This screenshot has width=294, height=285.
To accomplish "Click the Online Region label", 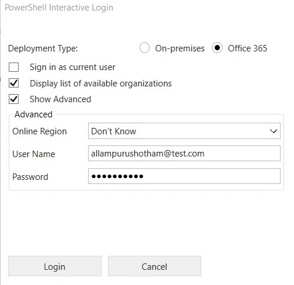I will [40, 131].
